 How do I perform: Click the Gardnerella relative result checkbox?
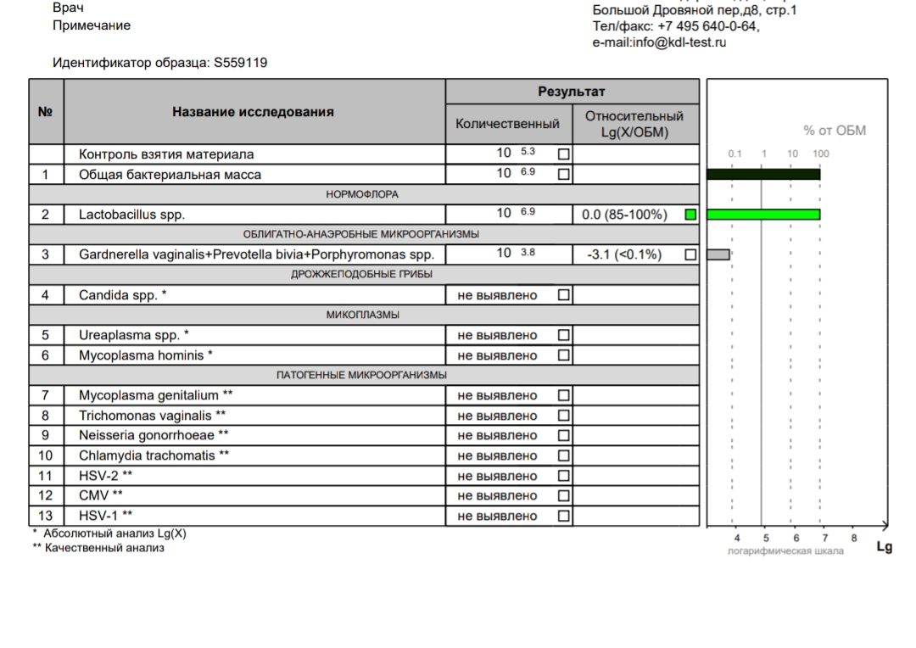coord(690,254)
